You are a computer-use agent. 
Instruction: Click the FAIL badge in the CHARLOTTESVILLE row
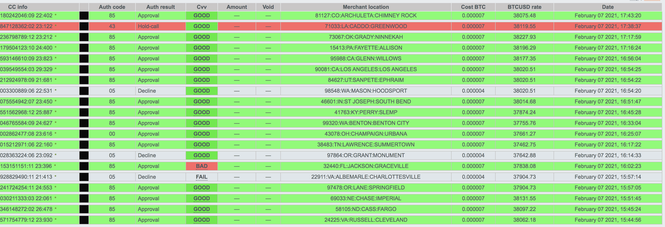(x=202, y=177)
